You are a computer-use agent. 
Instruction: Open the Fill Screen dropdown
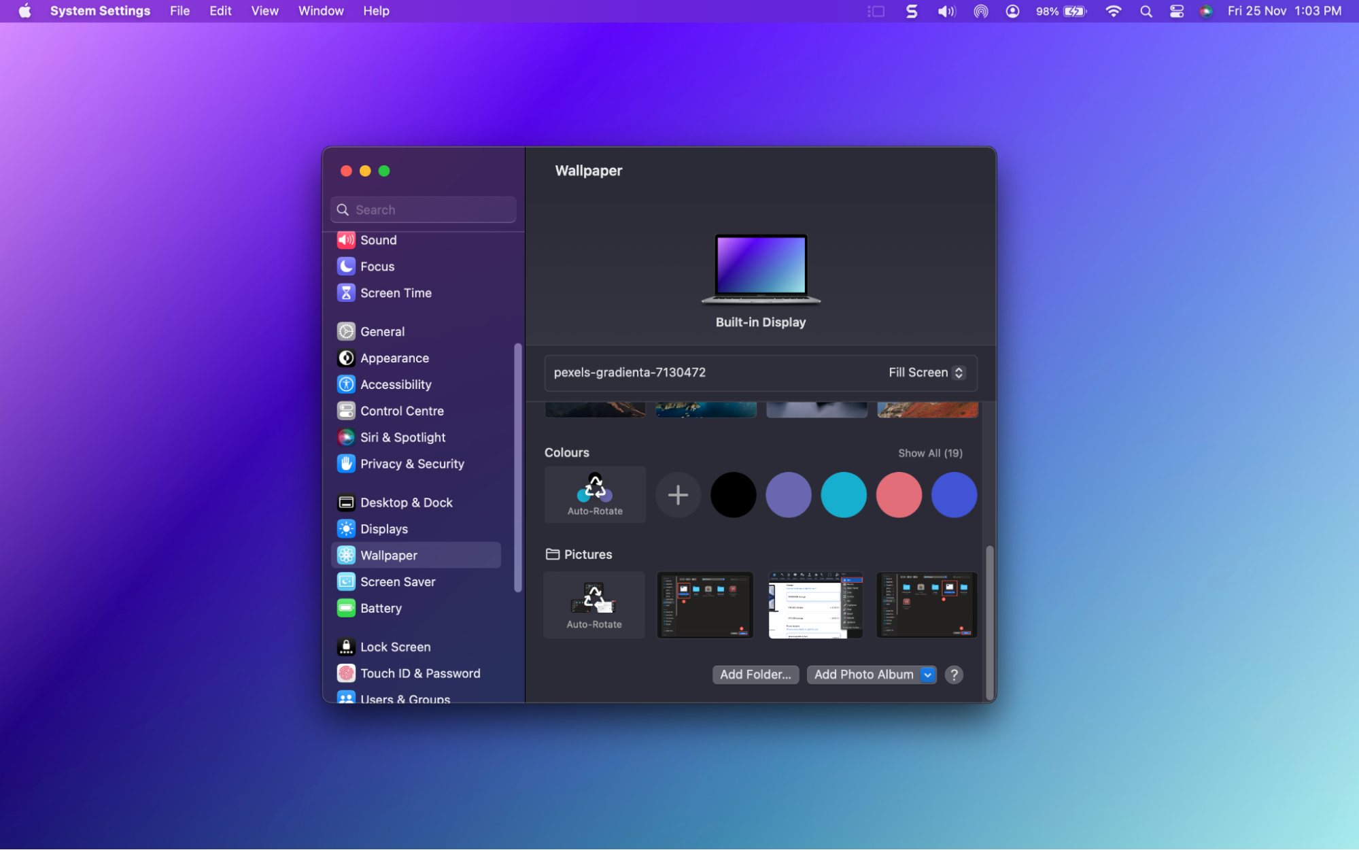pyautogui.click(x=925, y=372)
